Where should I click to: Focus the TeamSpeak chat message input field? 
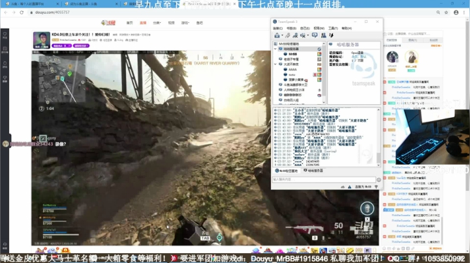[324, 179]
